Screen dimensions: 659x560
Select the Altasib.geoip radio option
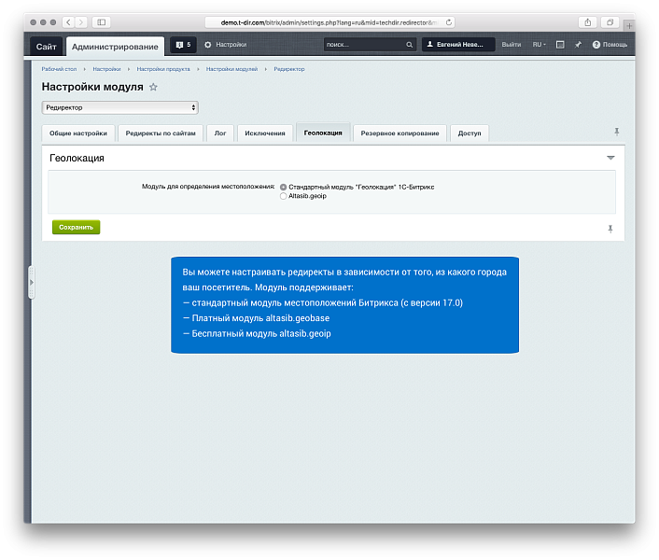pyautogui.click(x=283, y=196)
